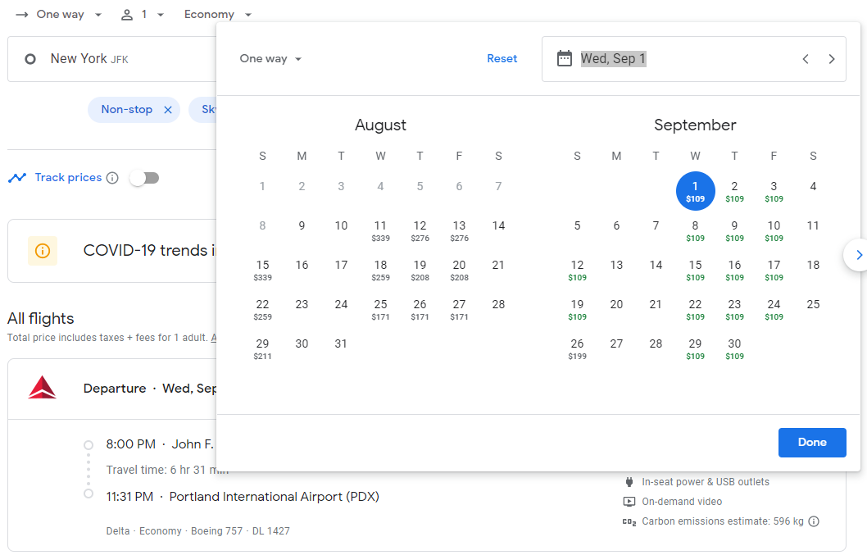The image size is (867, 555).
Task: Show next months with the calendar arrow
Action: pyautogui.click(x=857, y=255)
